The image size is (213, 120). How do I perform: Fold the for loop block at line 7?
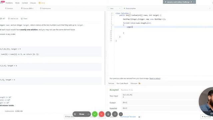coord(113,25)
